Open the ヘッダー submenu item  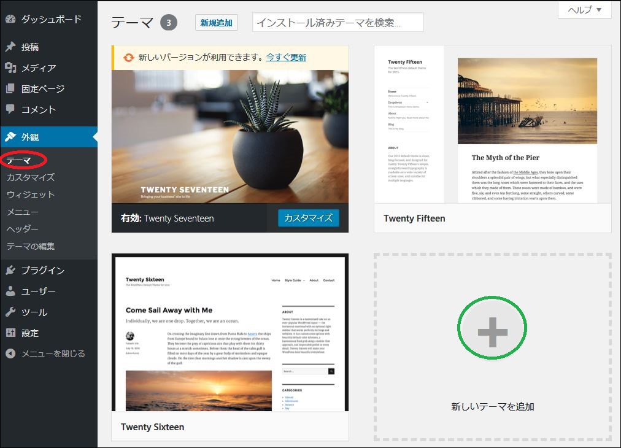coord(23,228)
